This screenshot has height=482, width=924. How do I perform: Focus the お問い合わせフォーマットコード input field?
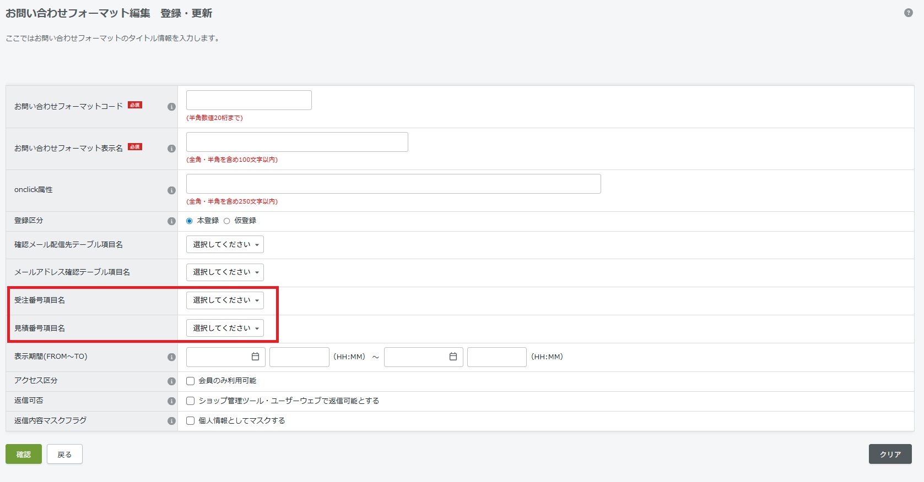(x=248, y=100)
